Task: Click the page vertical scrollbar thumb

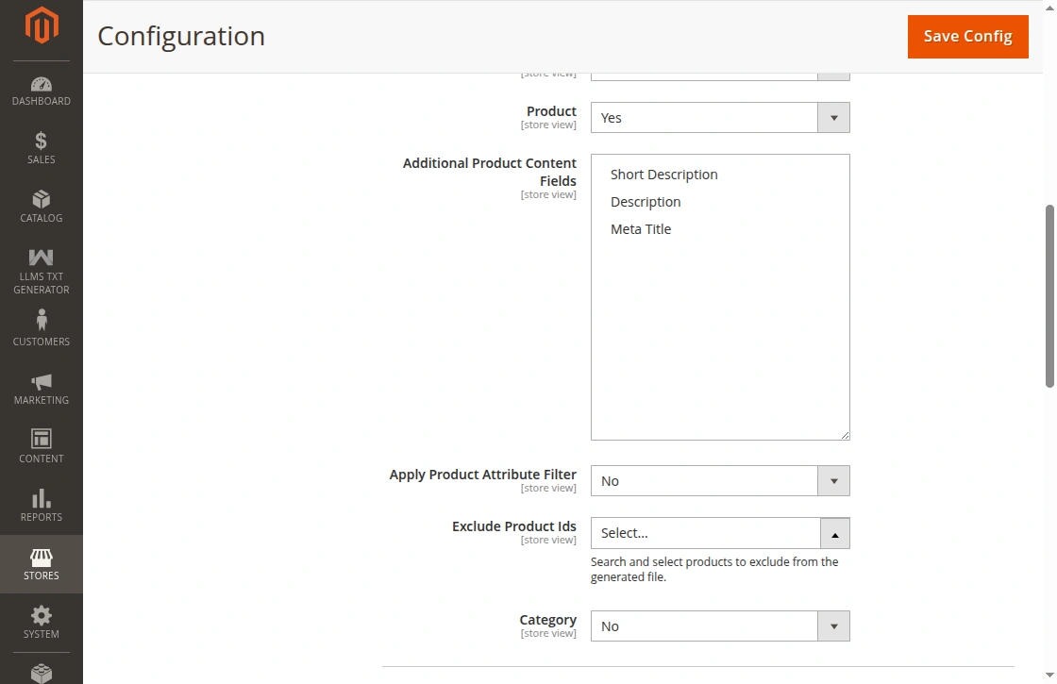Action: 1049,296
